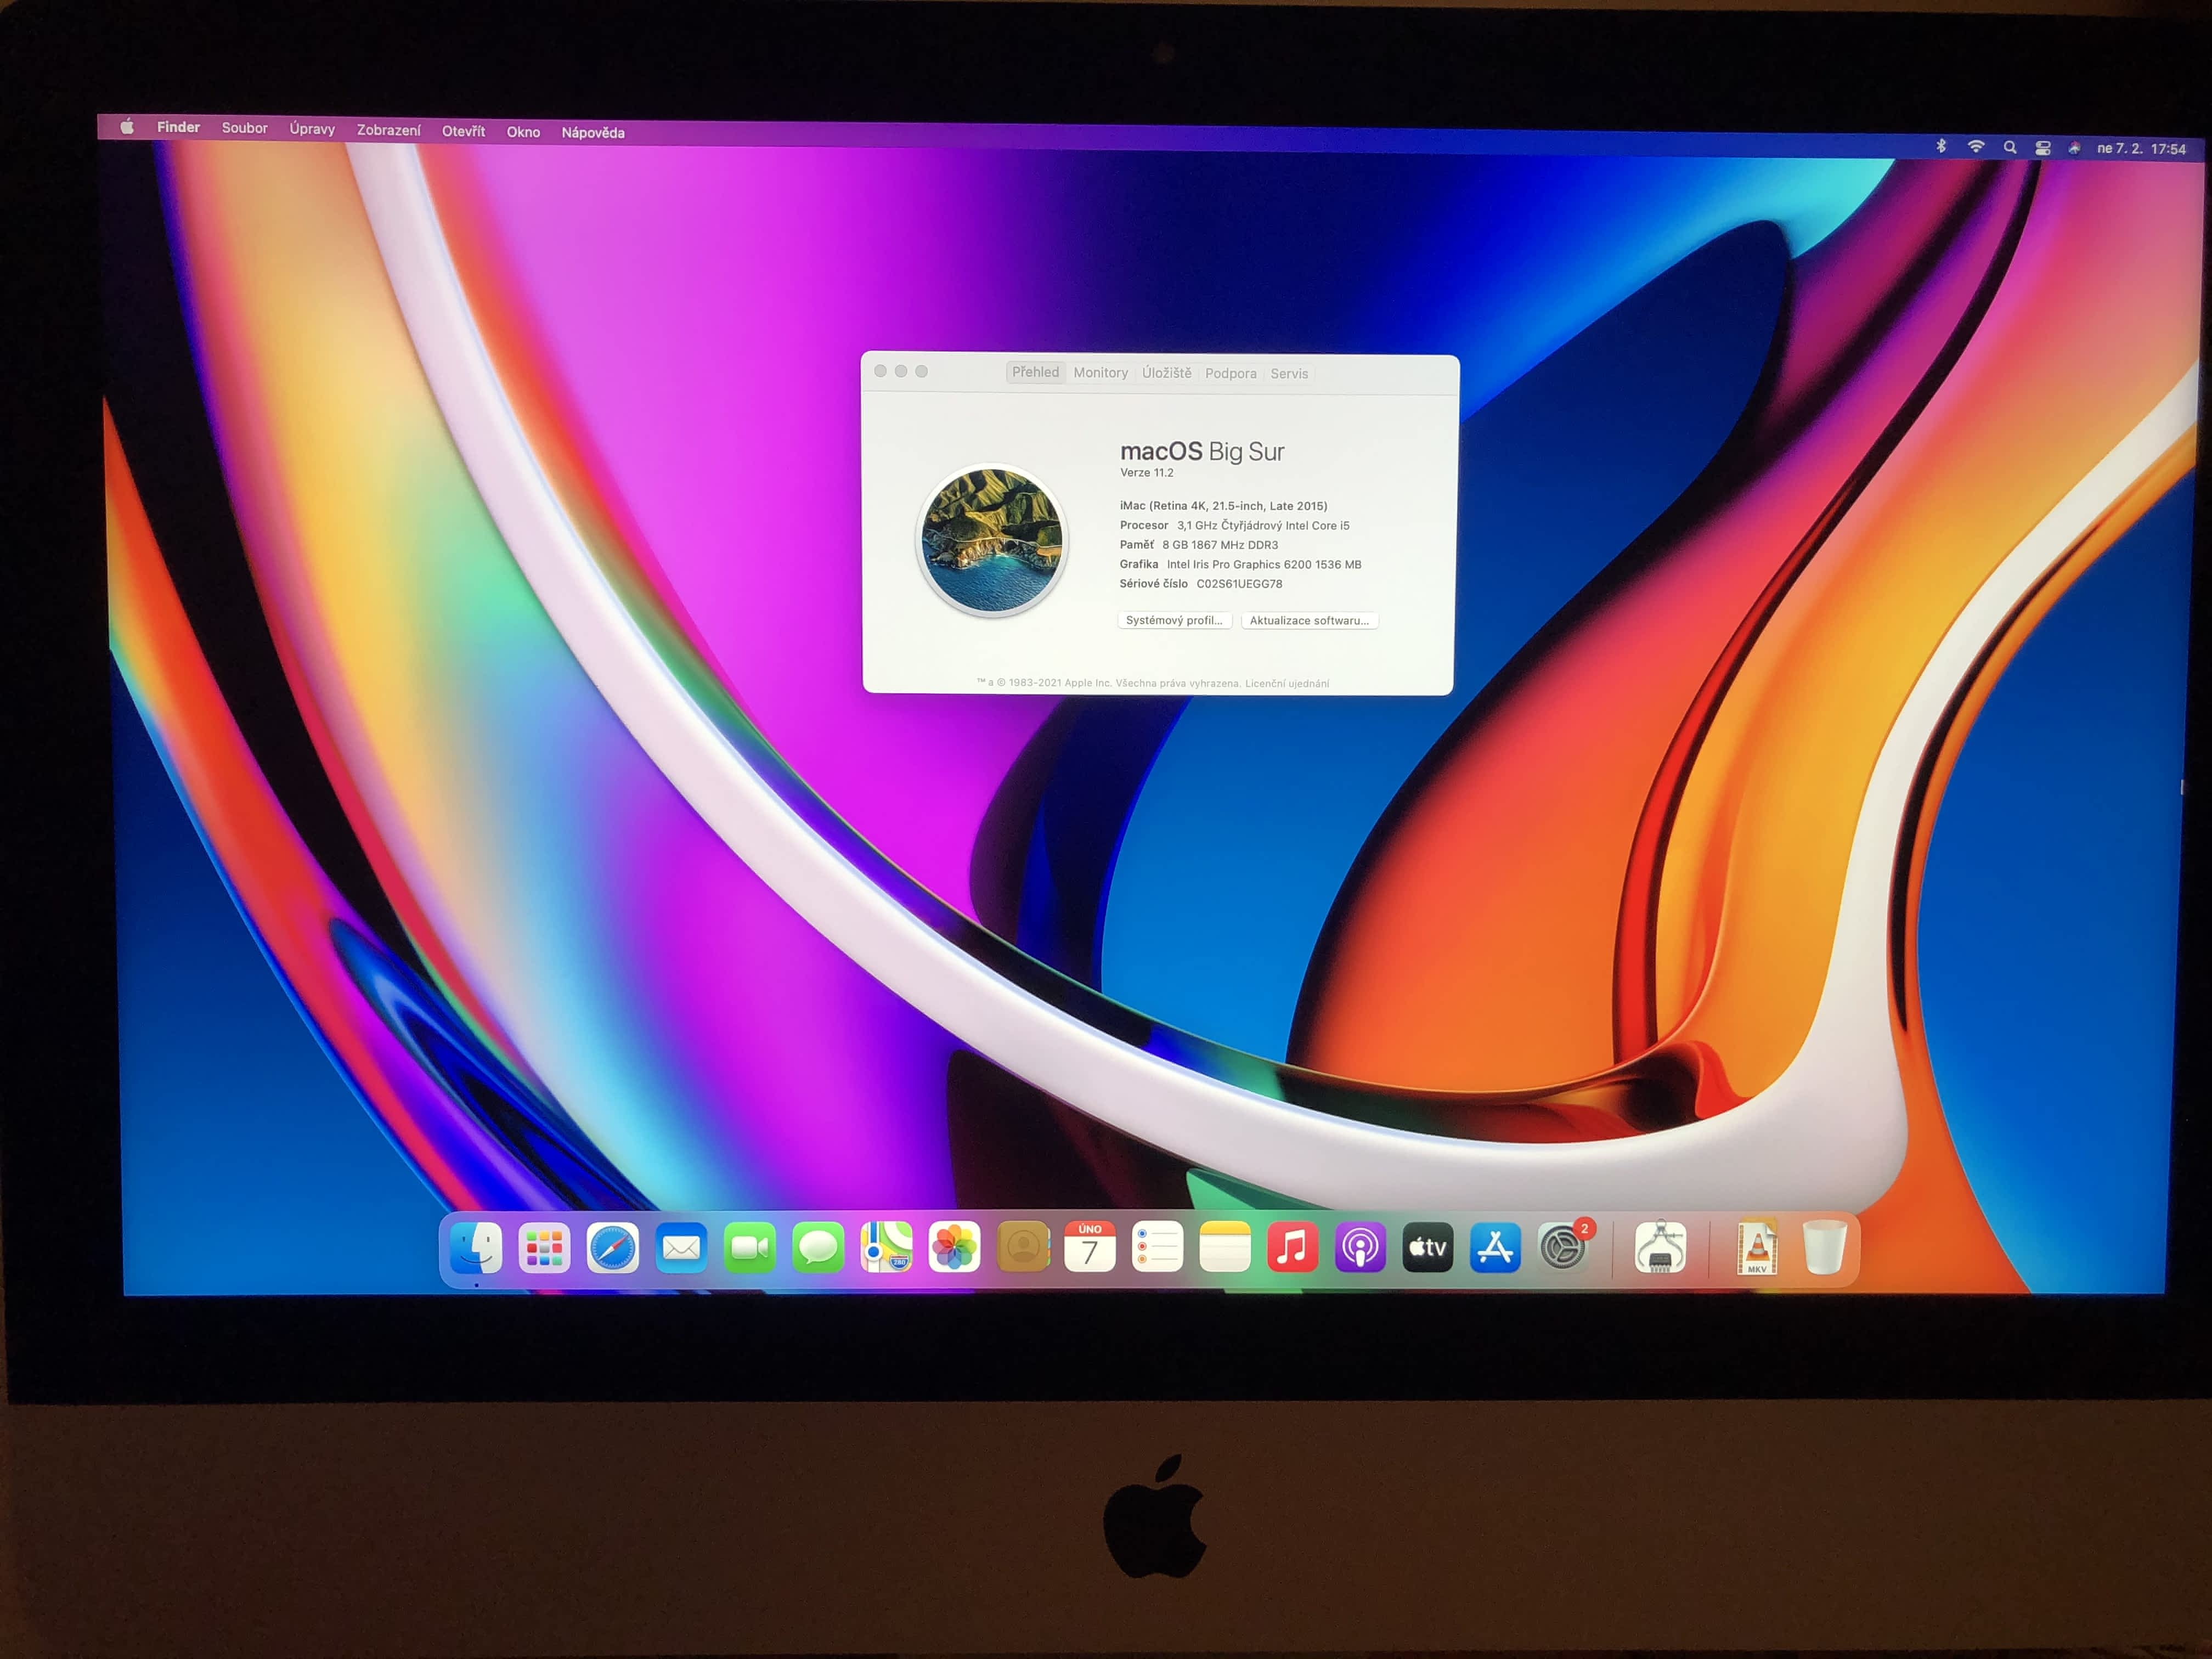Screen dimensions: 2212x1659
Task: Select the Monitory tab
Action: click(1100, 373)
